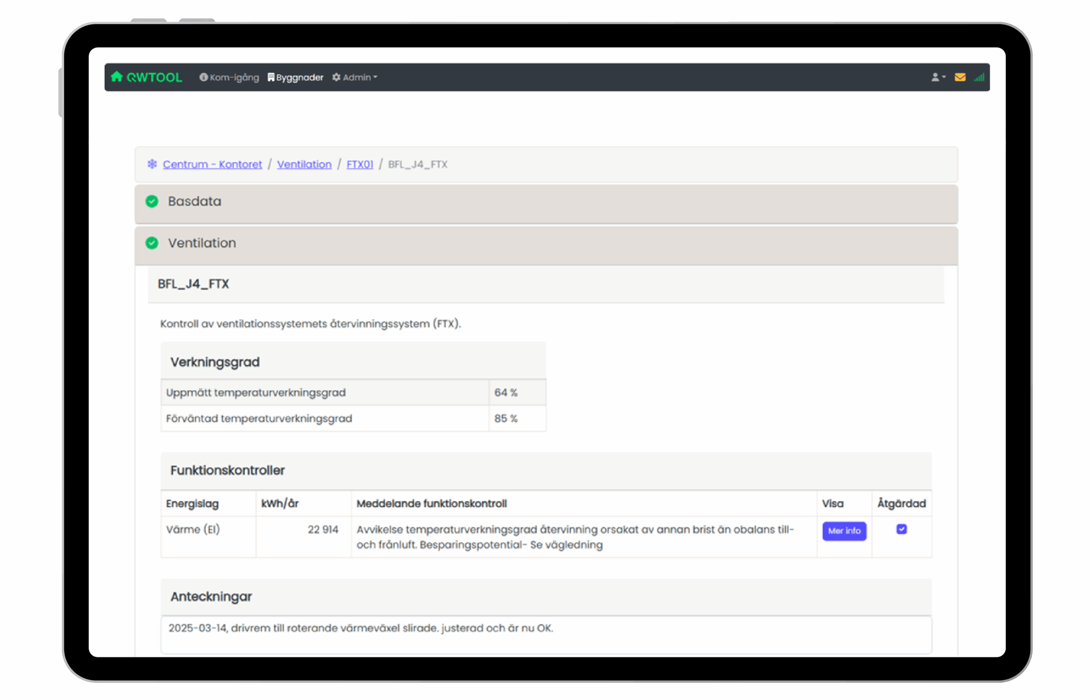Click the green check icon beside Basdata
This screenshot has width=1090, height=700.
click(152, 201)
